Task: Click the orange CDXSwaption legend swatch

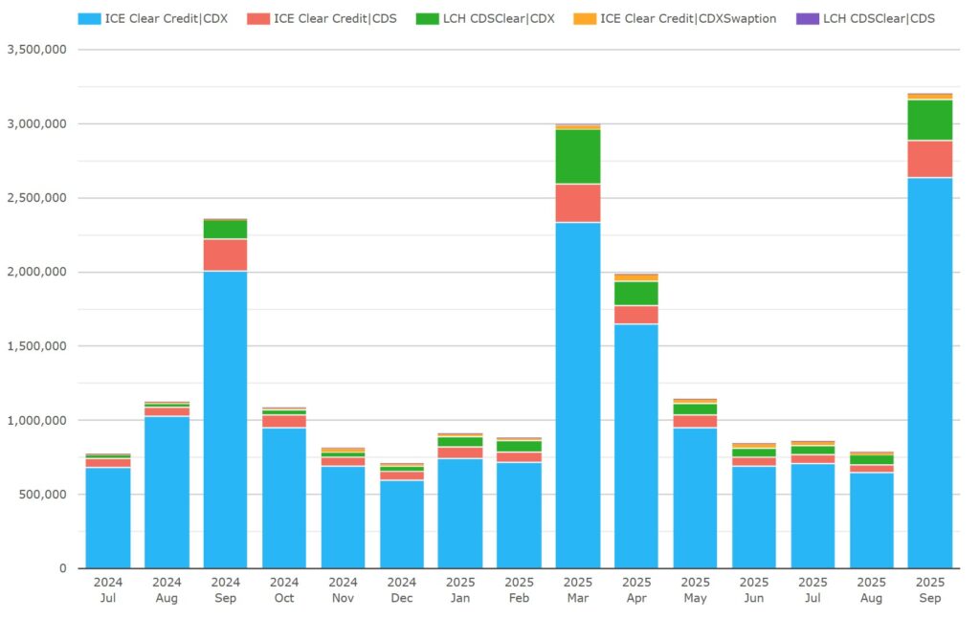Action: tap(584, 18)
